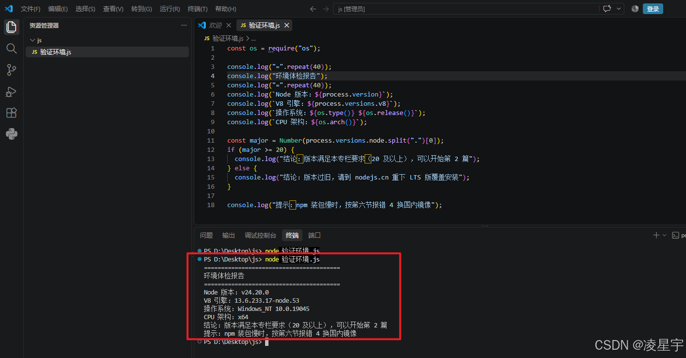Go back using the left arrow
This screenshot has height=358, width=686.
pos(313,9)
